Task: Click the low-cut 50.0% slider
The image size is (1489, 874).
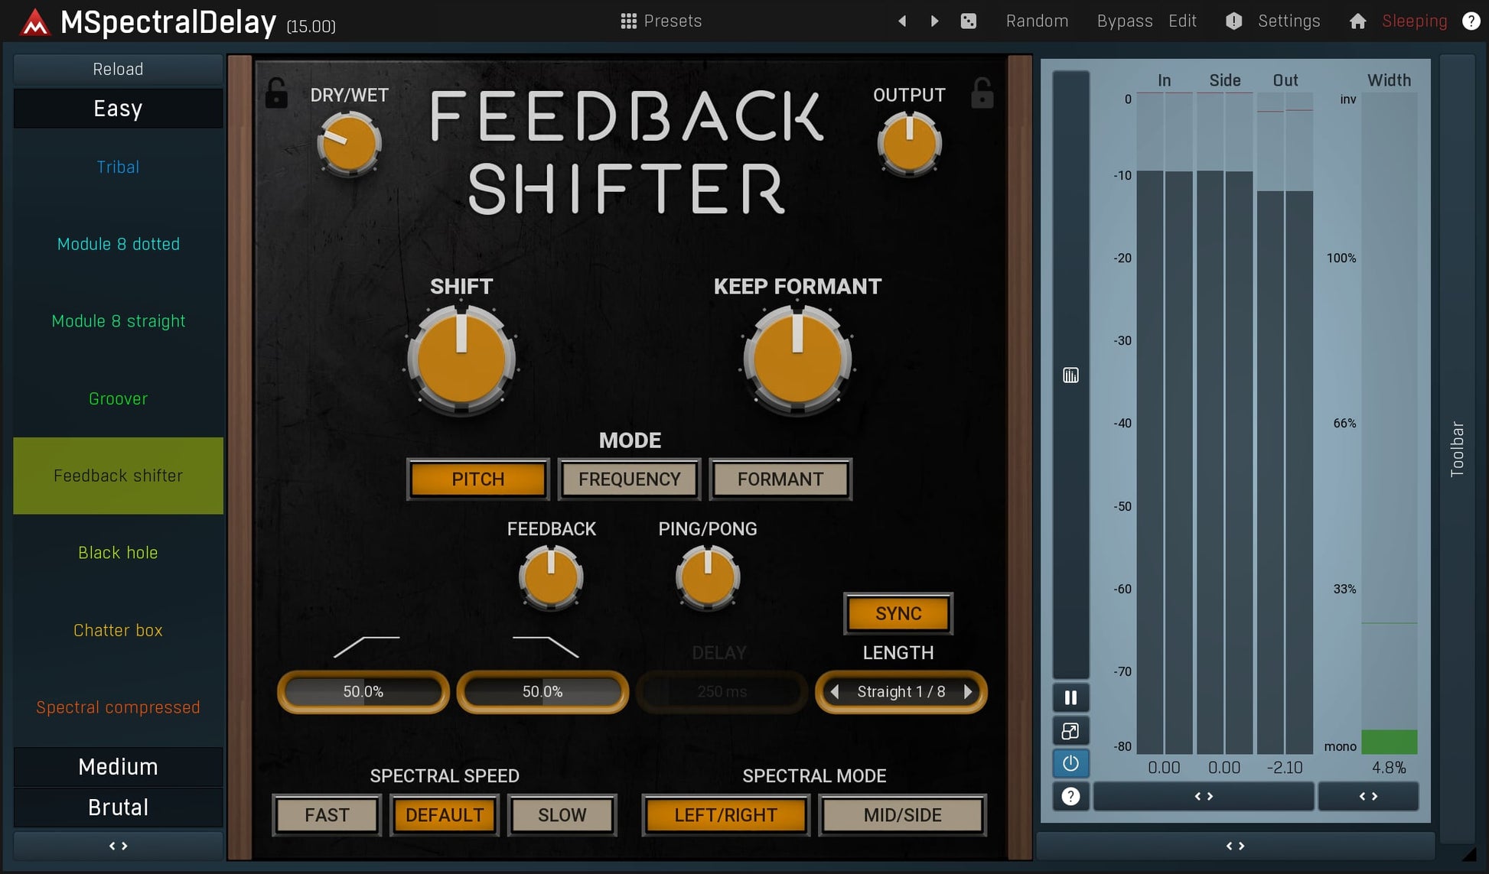Action: point(363,692)
